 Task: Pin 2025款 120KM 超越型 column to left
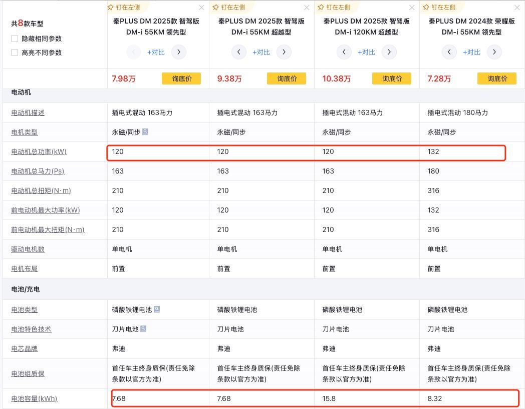334,7
